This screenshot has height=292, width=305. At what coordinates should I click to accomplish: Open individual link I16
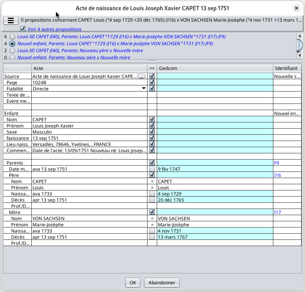coord(277,175)
